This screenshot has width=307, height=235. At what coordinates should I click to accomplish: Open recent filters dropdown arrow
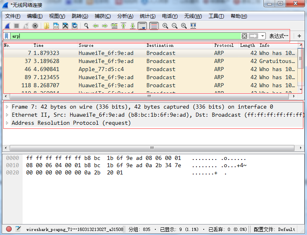pos(262,36)
